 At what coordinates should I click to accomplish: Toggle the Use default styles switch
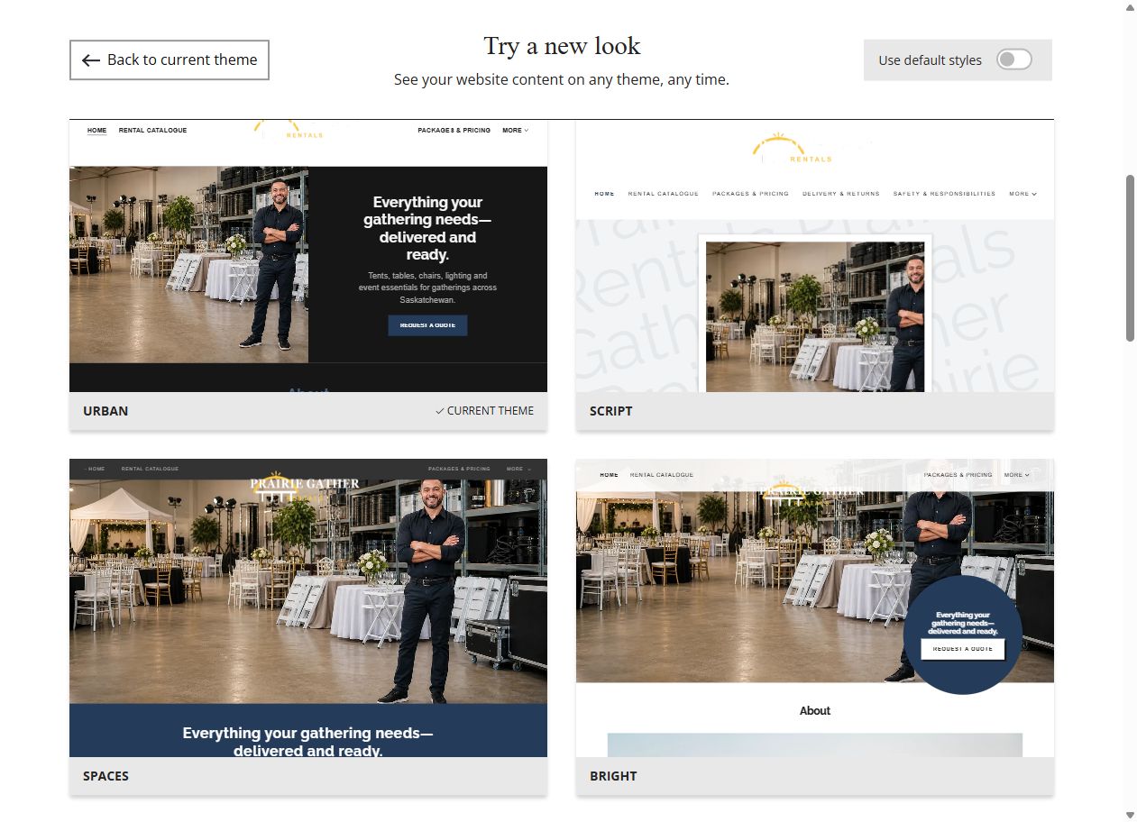click(x=1013, y=59)
